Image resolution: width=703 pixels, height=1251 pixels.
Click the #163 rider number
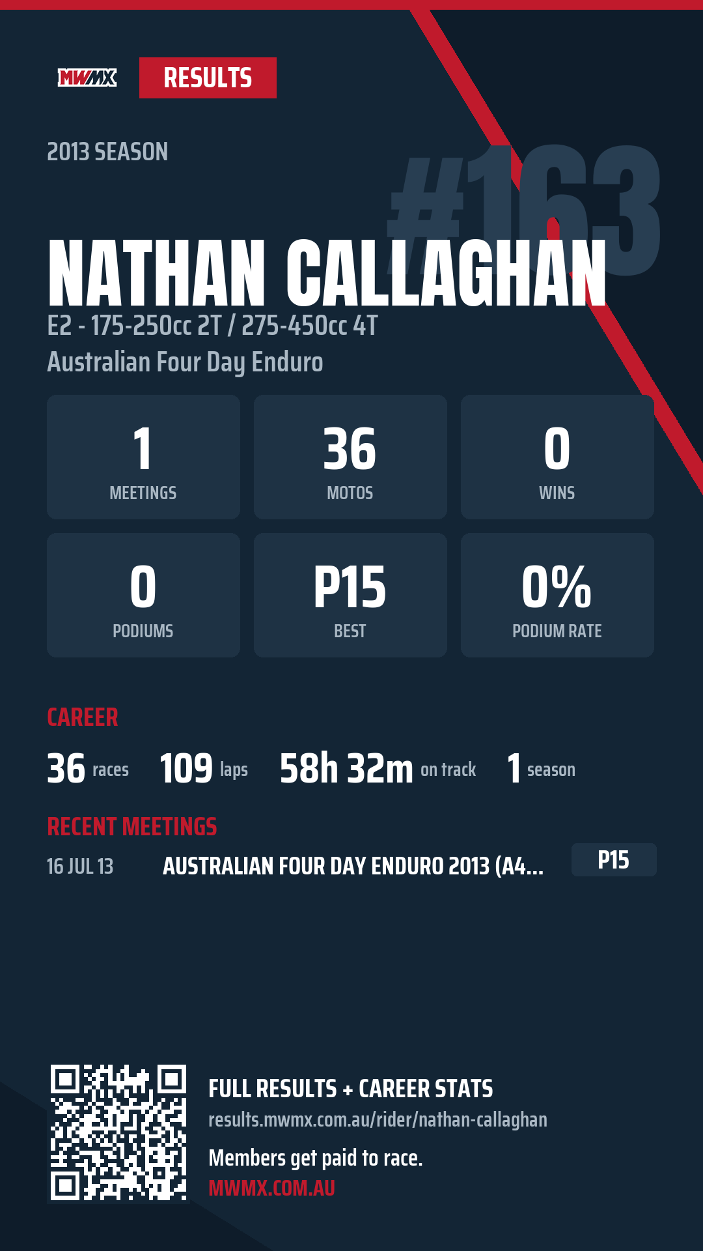coord(524,208)
